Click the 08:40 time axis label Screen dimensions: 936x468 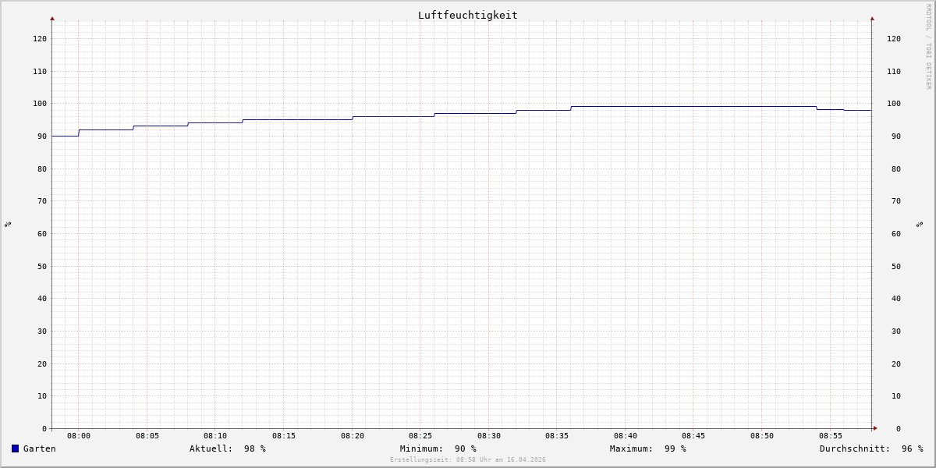point(626,436)
